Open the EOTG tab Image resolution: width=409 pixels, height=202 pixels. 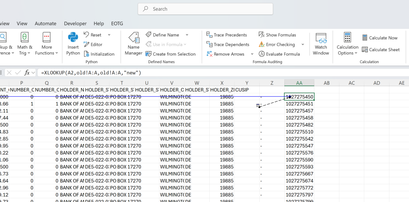click(117, 24)
